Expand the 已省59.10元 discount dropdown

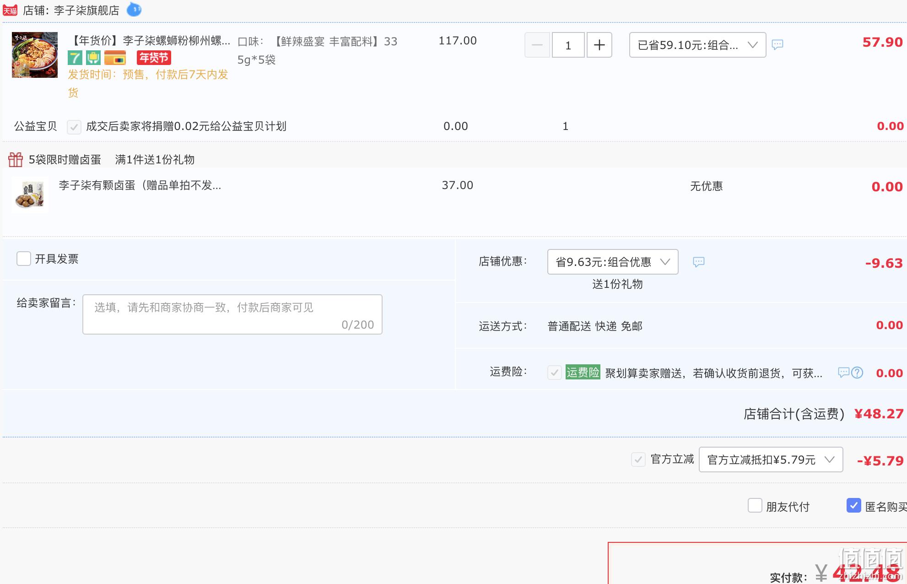[x=698, y=45]
